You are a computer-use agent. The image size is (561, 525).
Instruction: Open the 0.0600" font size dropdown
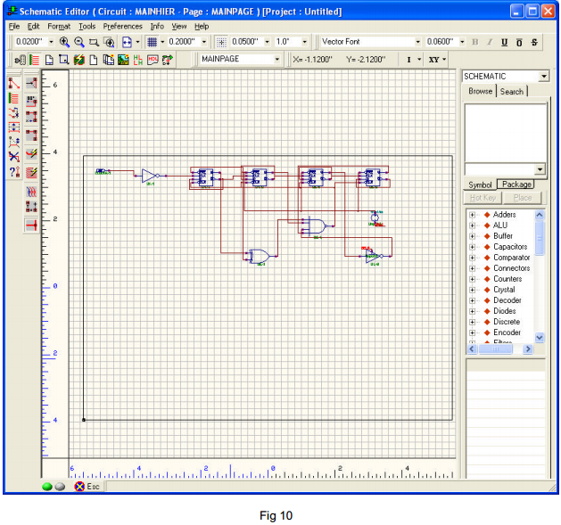coord(462,42)
